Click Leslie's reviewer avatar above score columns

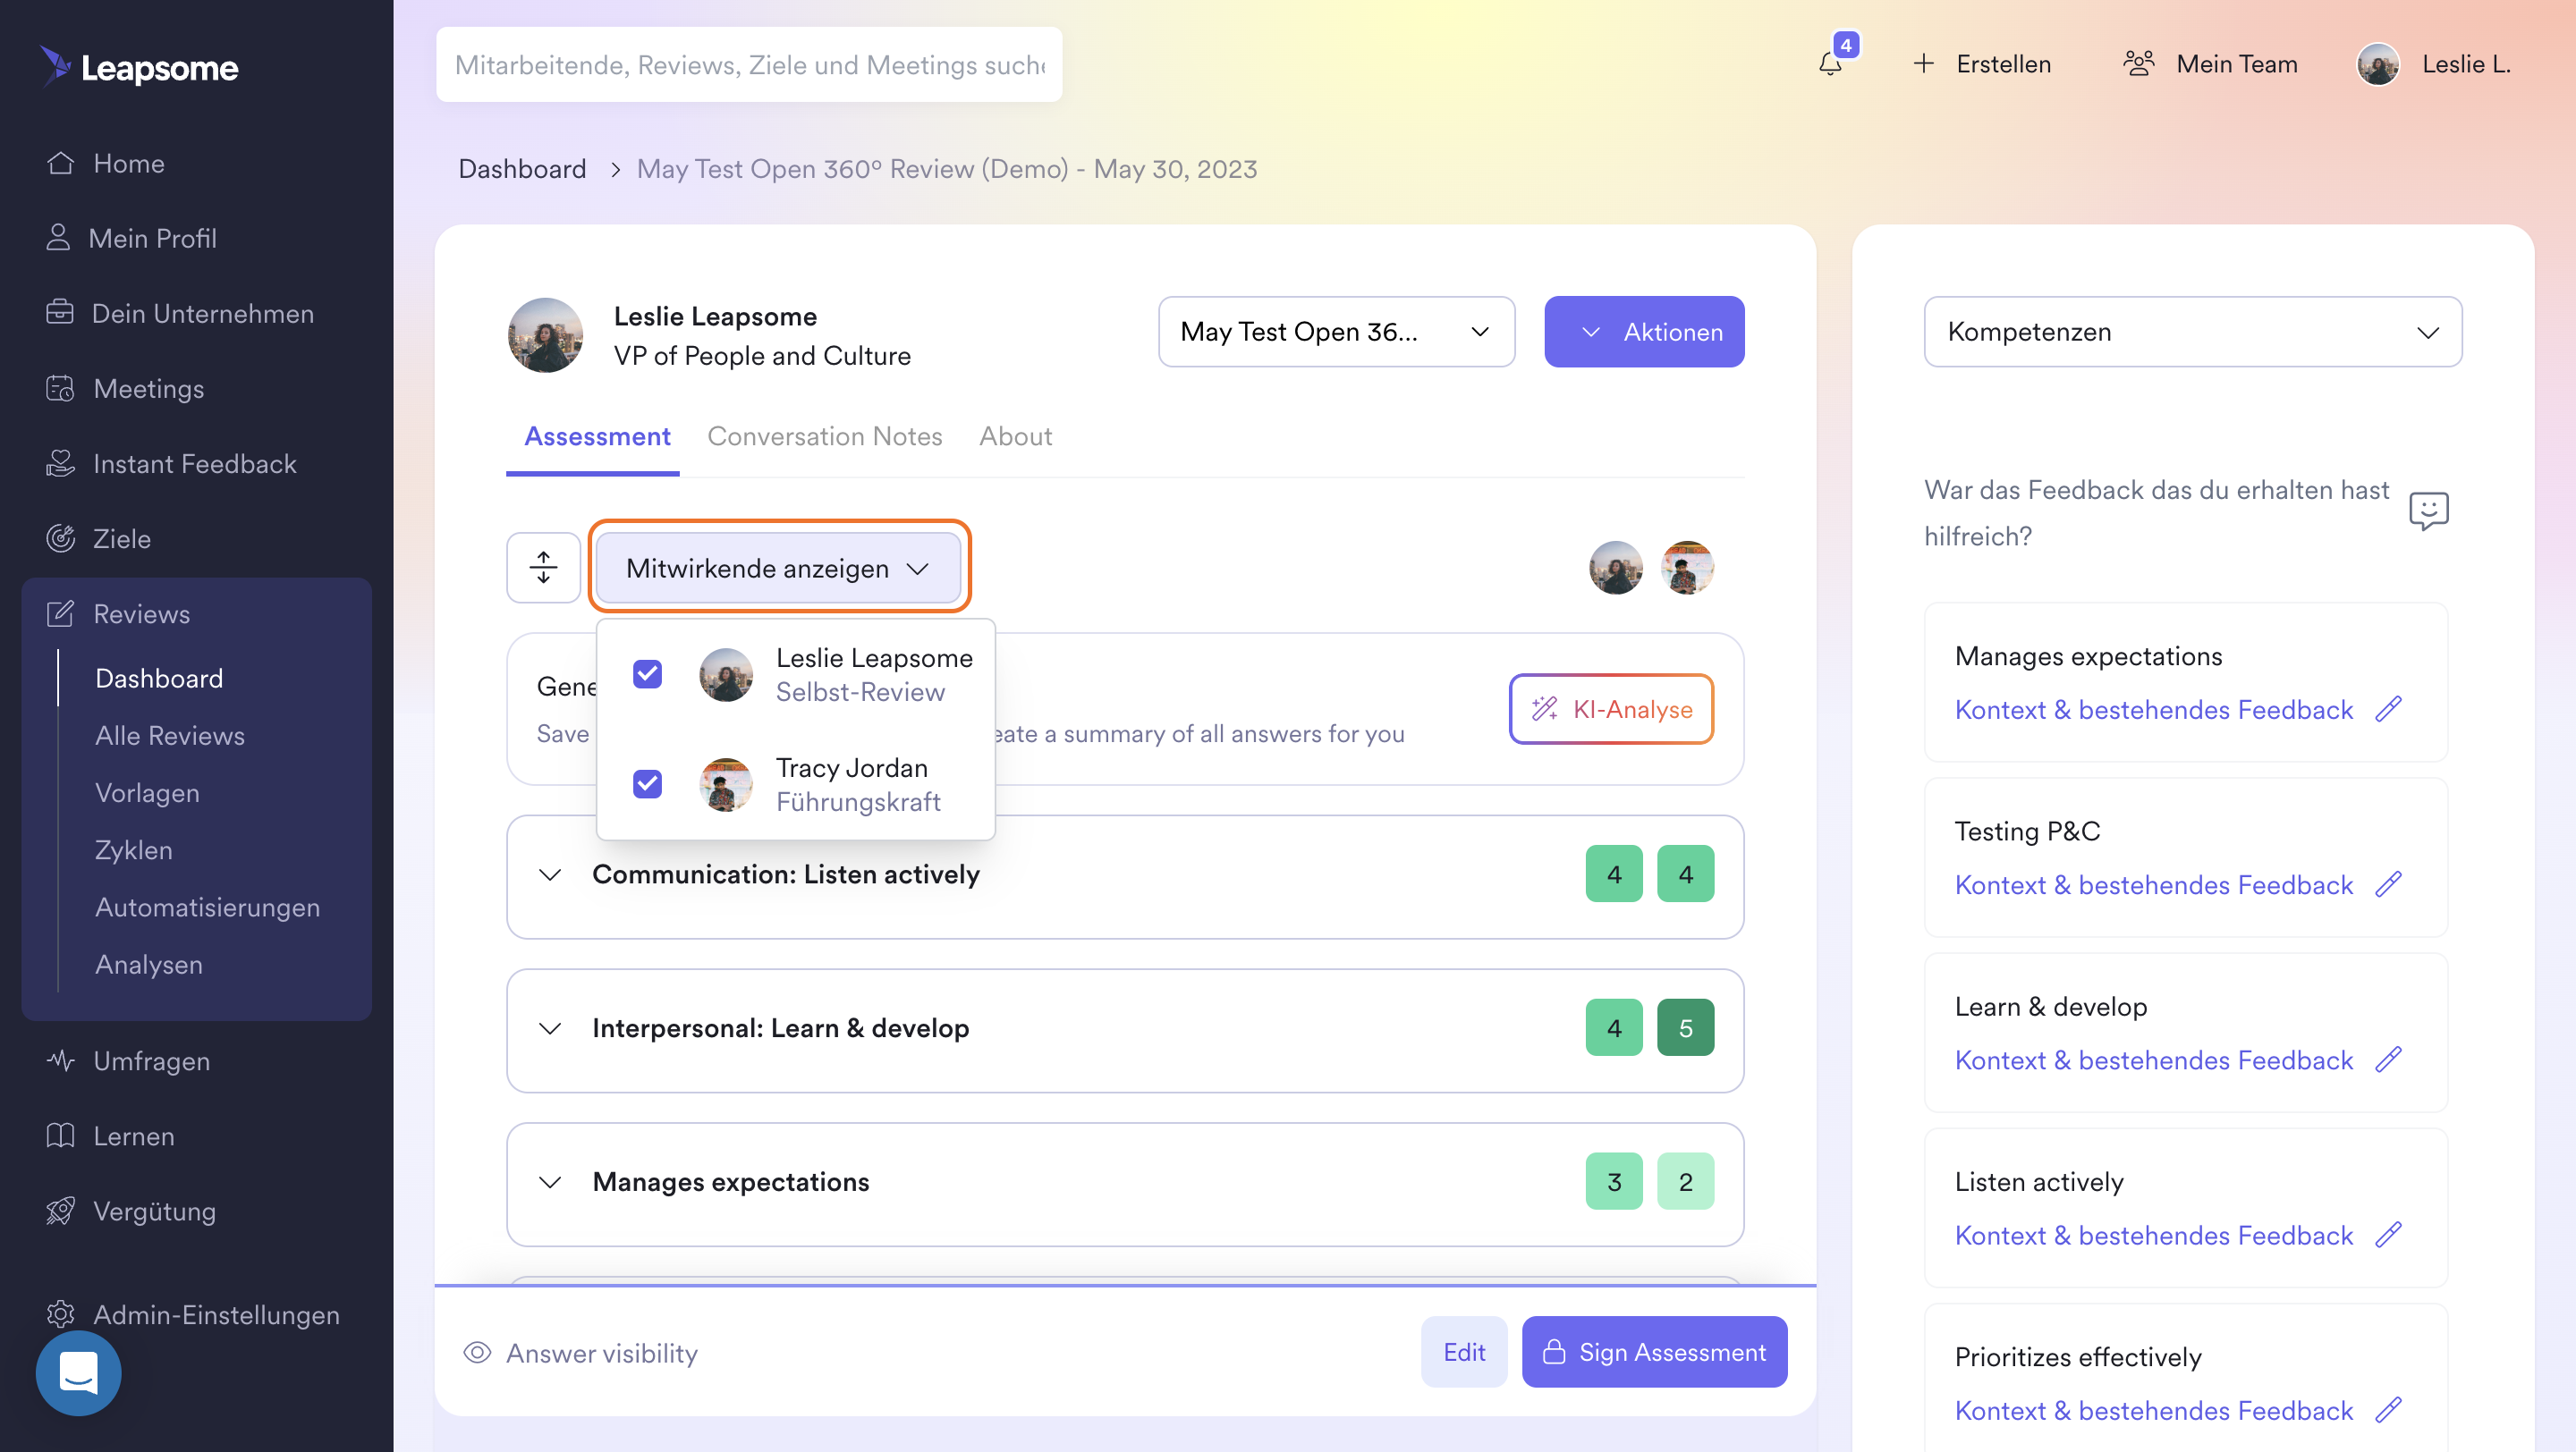point(1615,568)
